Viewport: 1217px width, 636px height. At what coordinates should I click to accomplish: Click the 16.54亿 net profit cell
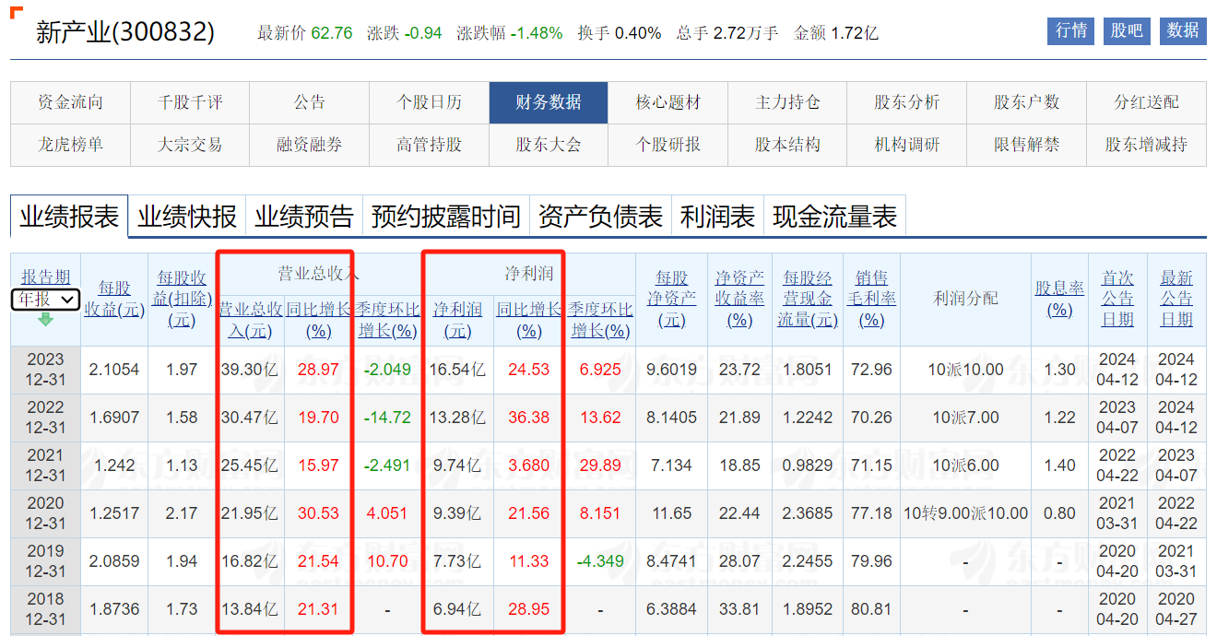click(458, 370)
